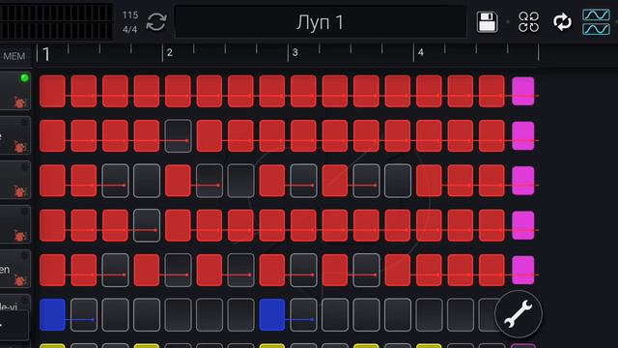The height and width of the screenshot is (348, 618).
Task: Open the four-loops pattern chain icon
Action: point(528,21)
